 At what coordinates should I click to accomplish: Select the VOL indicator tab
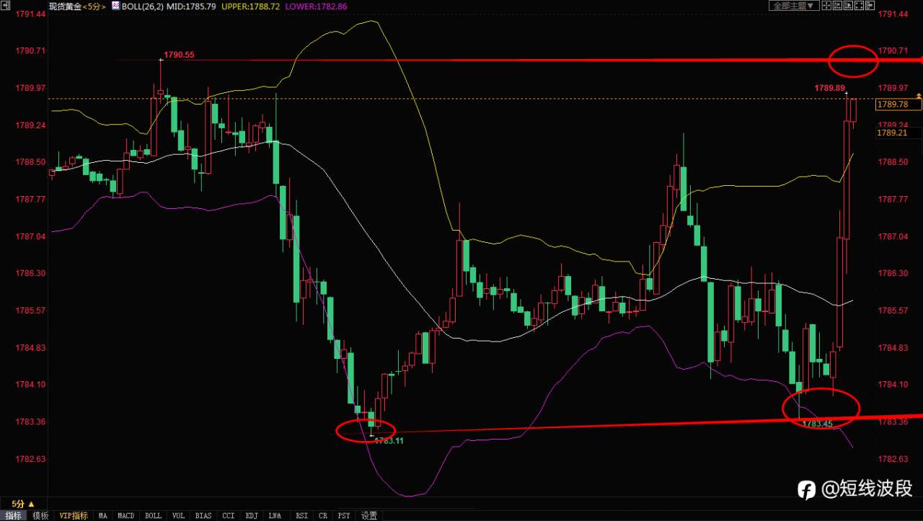coord(179,515)
